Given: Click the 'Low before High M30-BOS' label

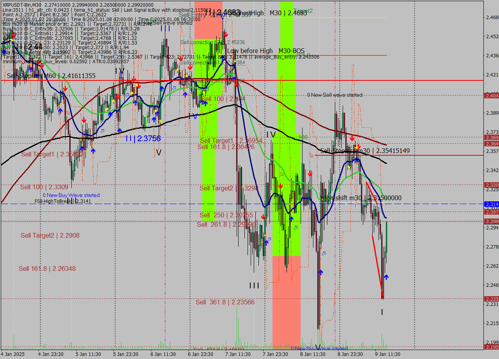Looking at the screenshot, I should point(266,51).
